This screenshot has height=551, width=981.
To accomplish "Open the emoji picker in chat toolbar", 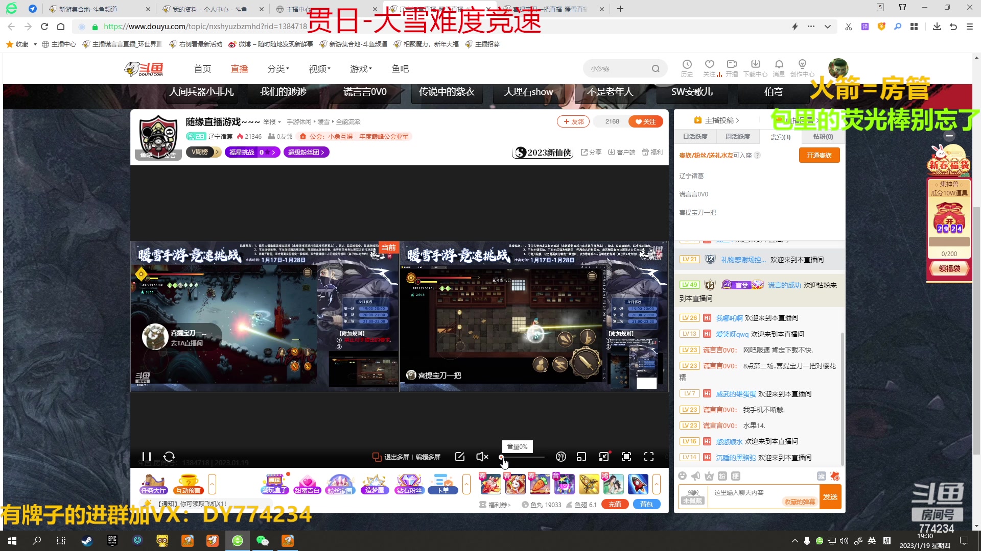I will pyautogui.click(x=683, y=476).
